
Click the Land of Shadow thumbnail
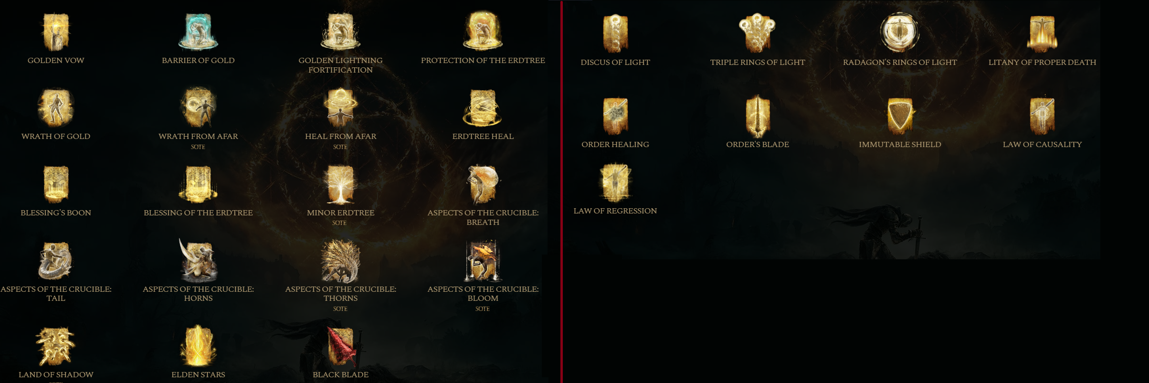(56, 346)
